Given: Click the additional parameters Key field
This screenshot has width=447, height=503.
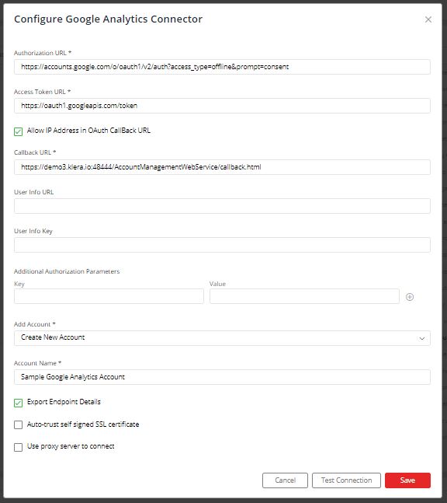Looking at the screenshot, I should tap(109, 296).
